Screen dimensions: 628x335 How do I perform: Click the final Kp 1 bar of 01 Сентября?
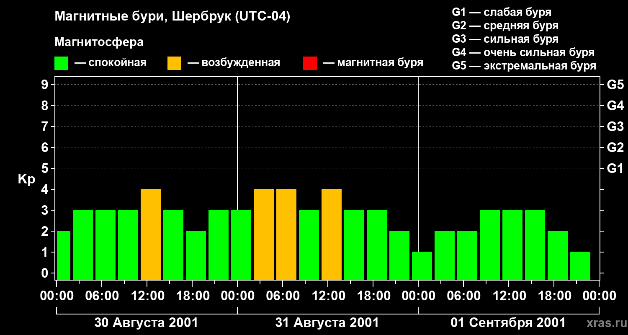coord(580,265)
